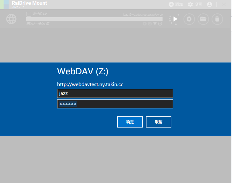This screenshot has height=183, width=232.
Task: Click the Z: drive letter badge
Action: pos(29,14)
